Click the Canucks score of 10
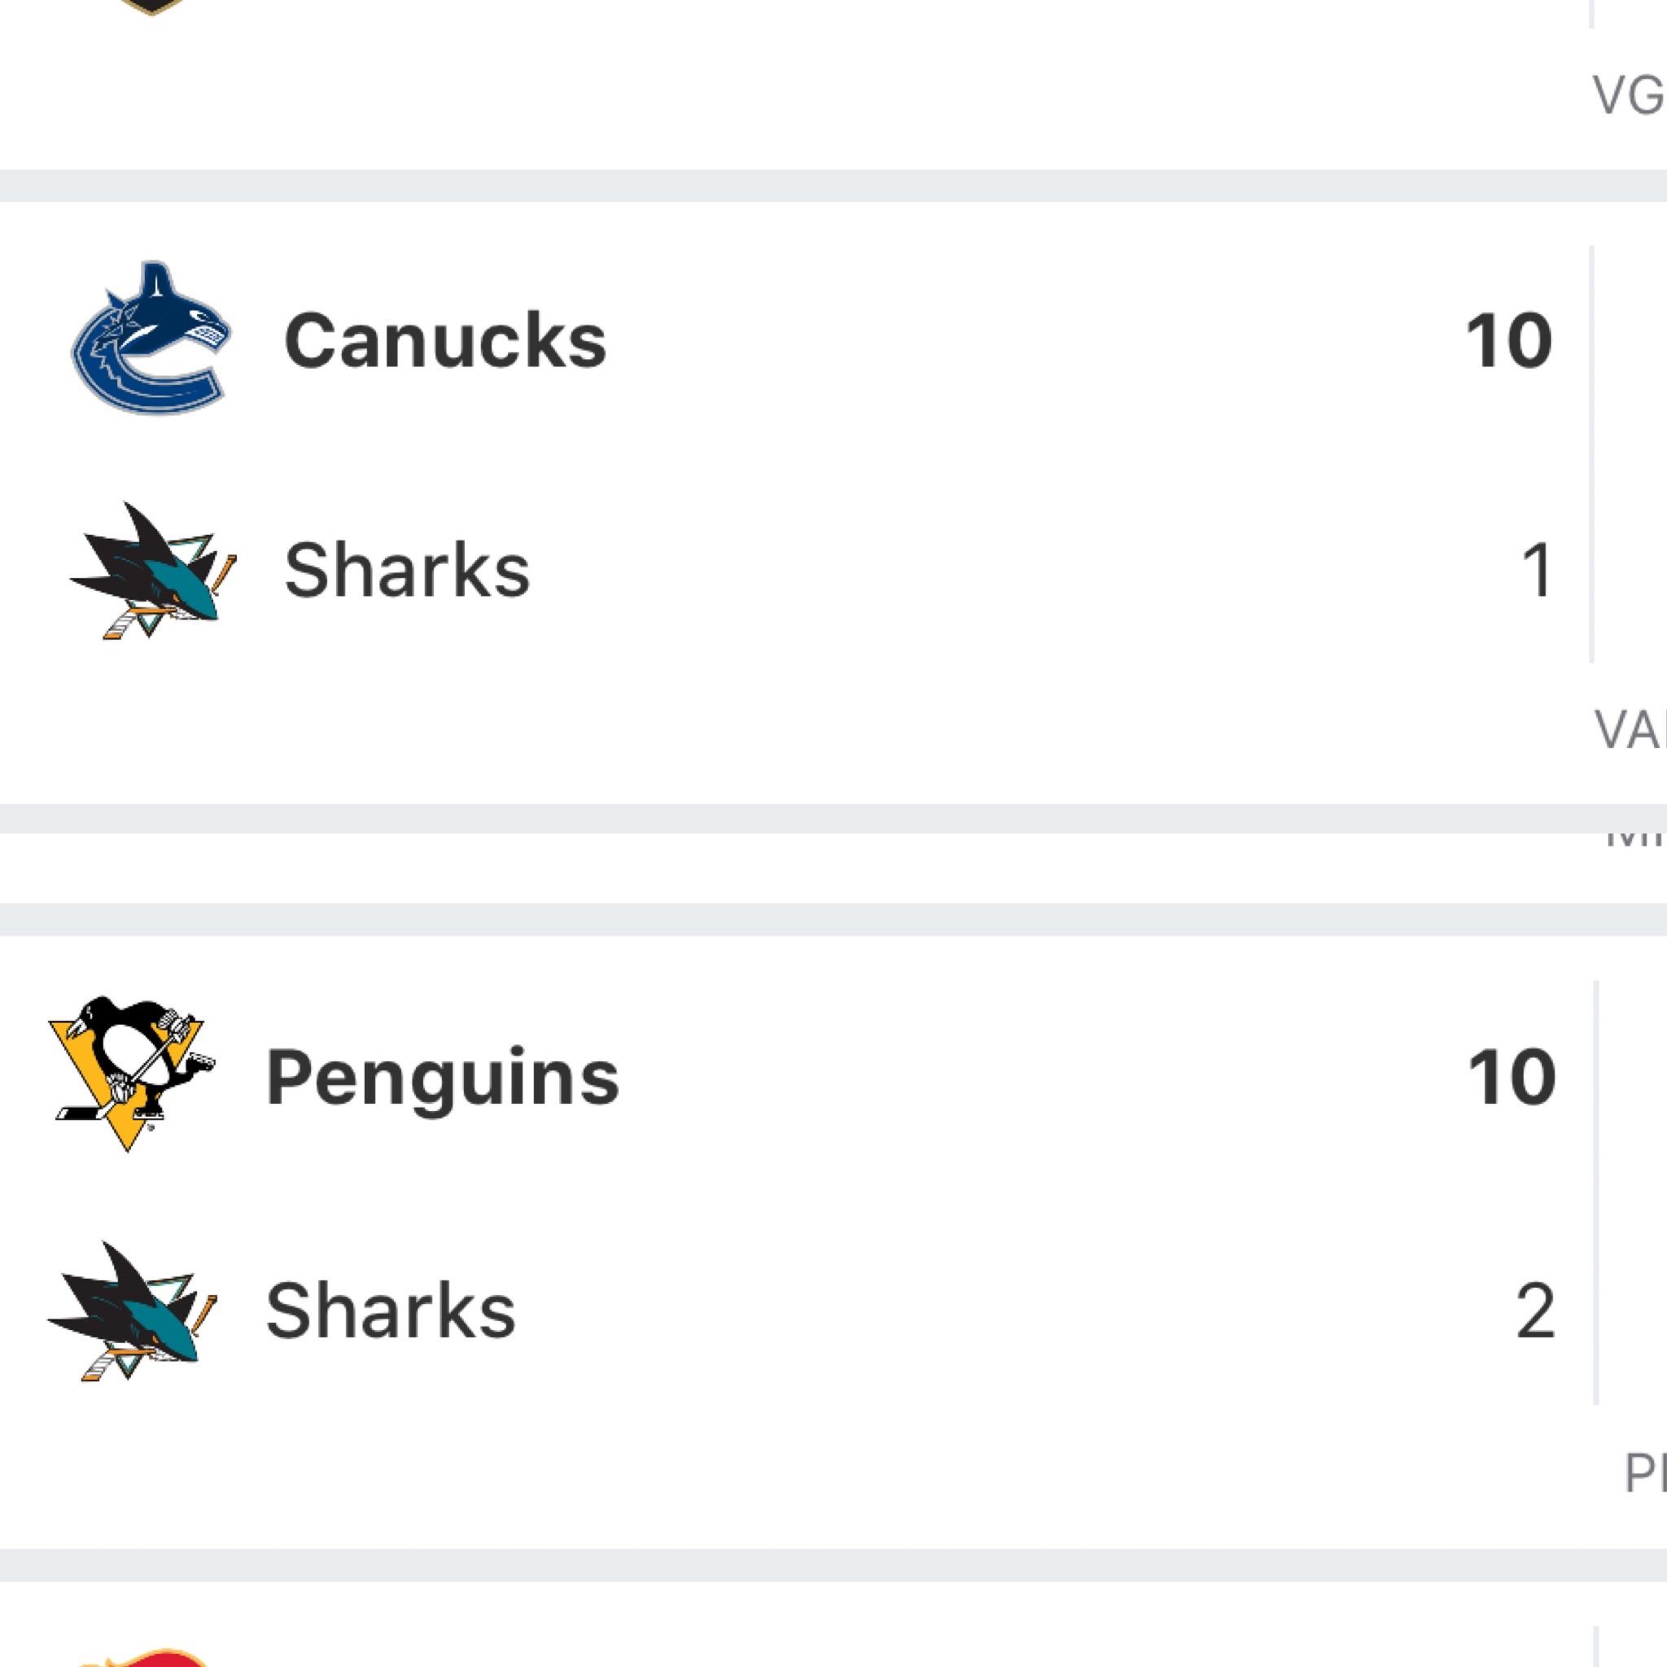Viewport: 1667px width, 1667px height. click(x=1508, y=341)
